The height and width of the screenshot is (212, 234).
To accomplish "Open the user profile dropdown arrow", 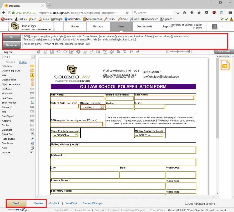I will click(x=222, y=27).
